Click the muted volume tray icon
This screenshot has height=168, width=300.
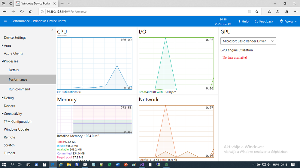[x=269, y=165]
